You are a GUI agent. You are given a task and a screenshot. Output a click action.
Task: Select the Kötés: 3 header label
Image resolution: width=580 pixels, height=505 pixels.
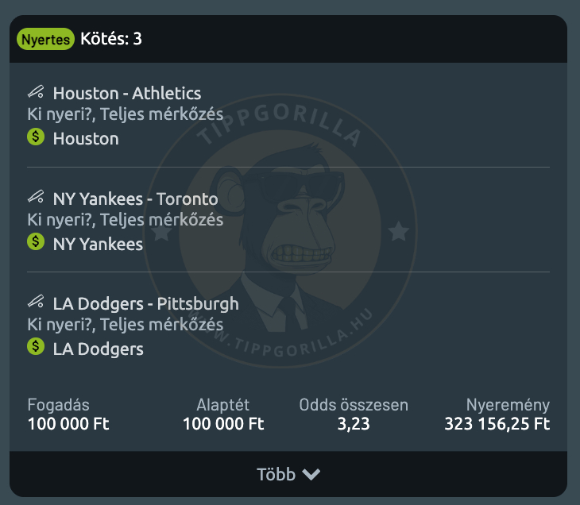111,39
